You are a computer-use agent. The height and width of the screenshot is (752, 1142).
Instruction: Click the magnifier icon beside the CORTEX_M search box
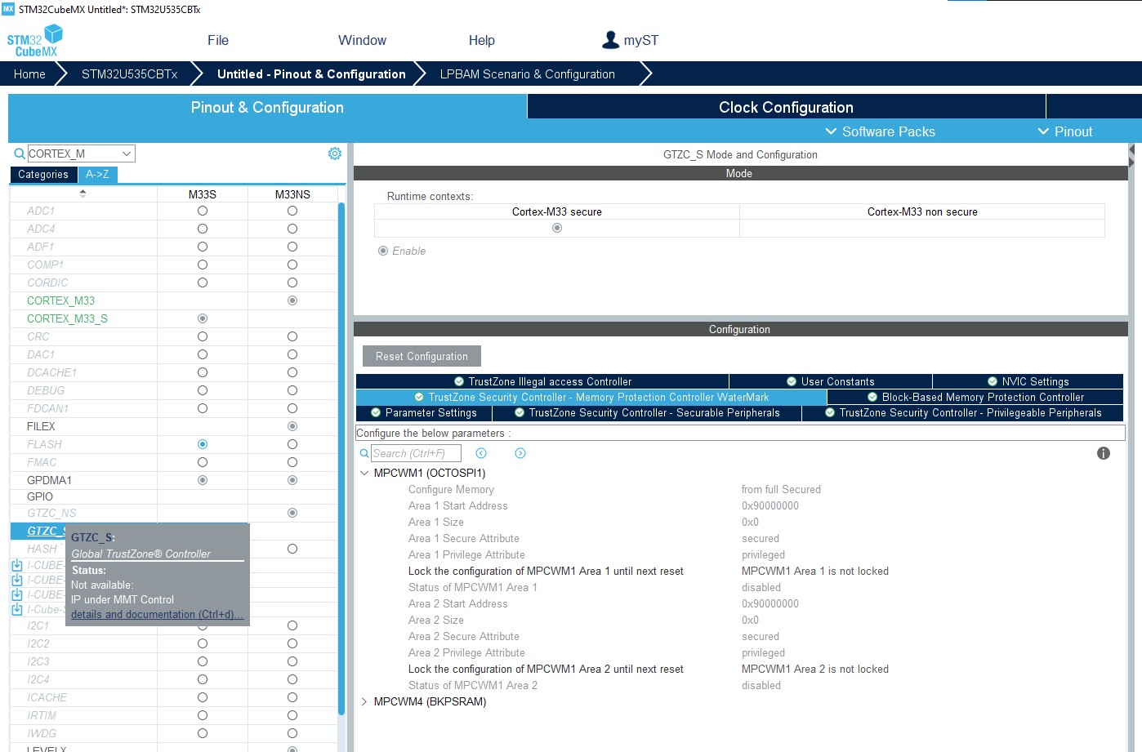coord(20,154)
